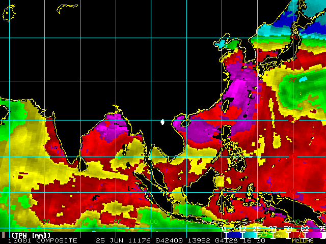326x244 pixels.
Task: Click the '25' legend scale value
Action: [x=257, y=229]
